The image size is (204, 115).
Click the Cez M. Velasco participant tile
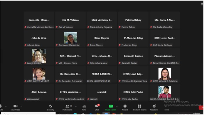coord(70,20)
